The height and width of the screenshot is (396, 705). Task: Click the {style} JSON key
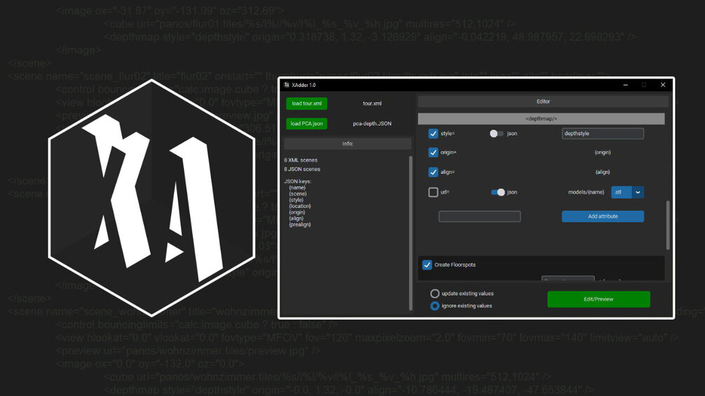(296, 200)
